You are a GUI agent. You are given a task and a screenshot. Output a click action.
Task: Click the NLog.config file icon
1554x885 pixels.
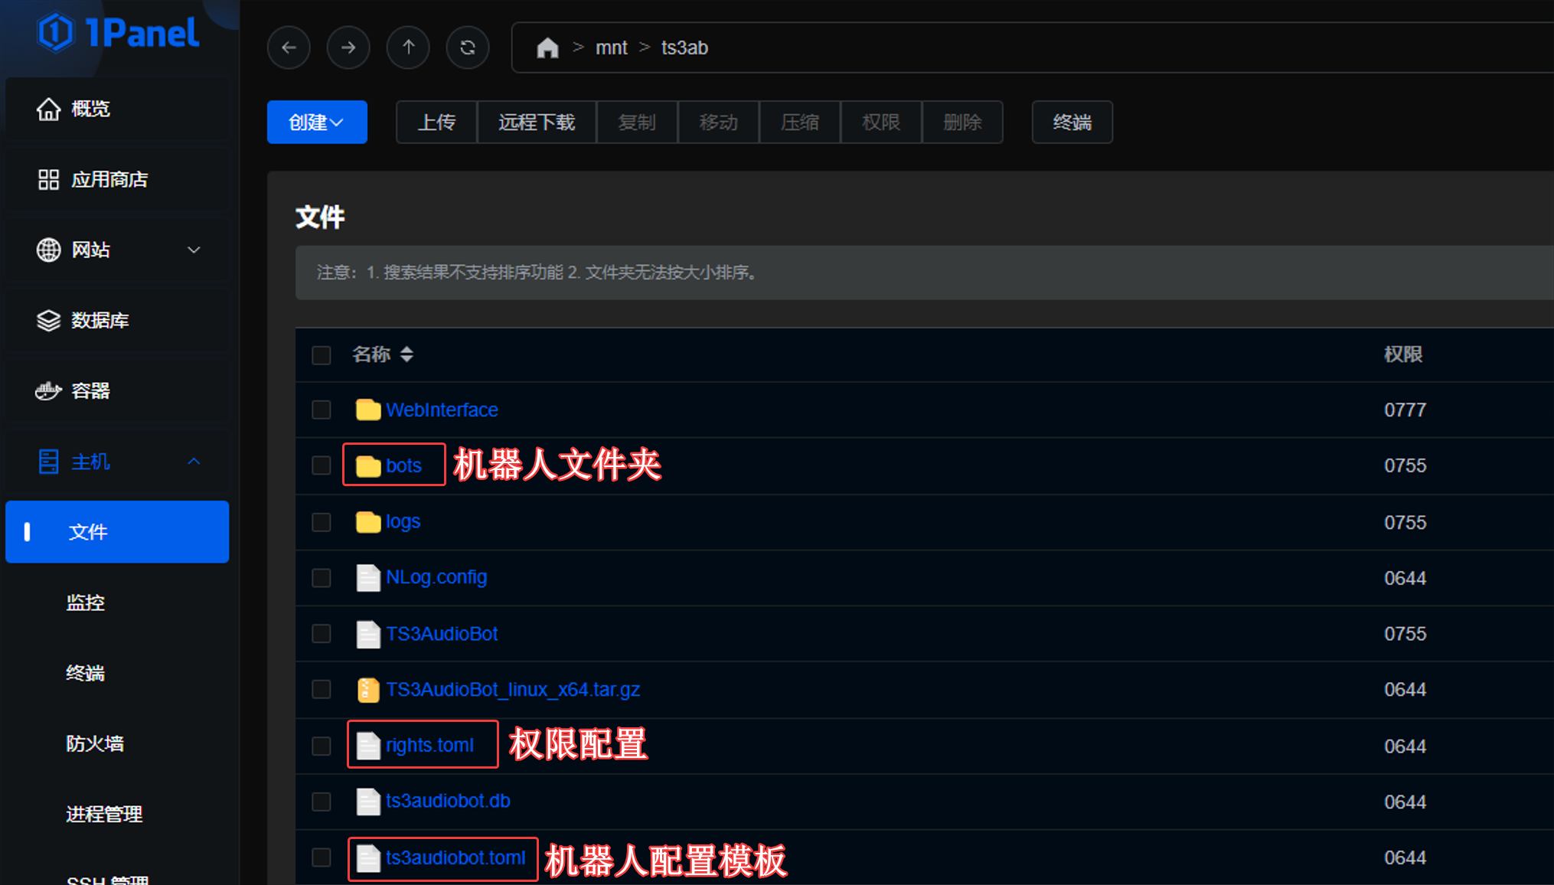368,577
